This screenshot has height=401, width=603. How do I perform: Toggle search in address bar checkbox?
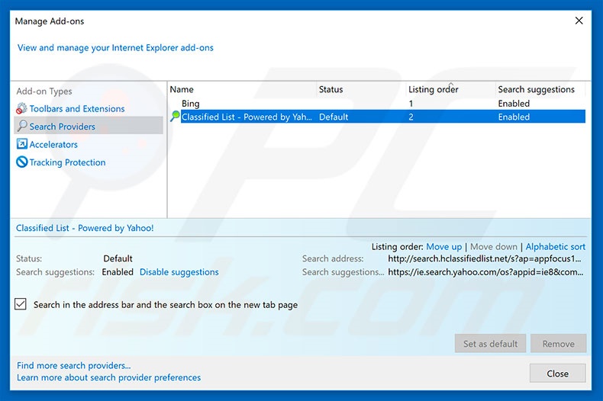click(21, 304)
